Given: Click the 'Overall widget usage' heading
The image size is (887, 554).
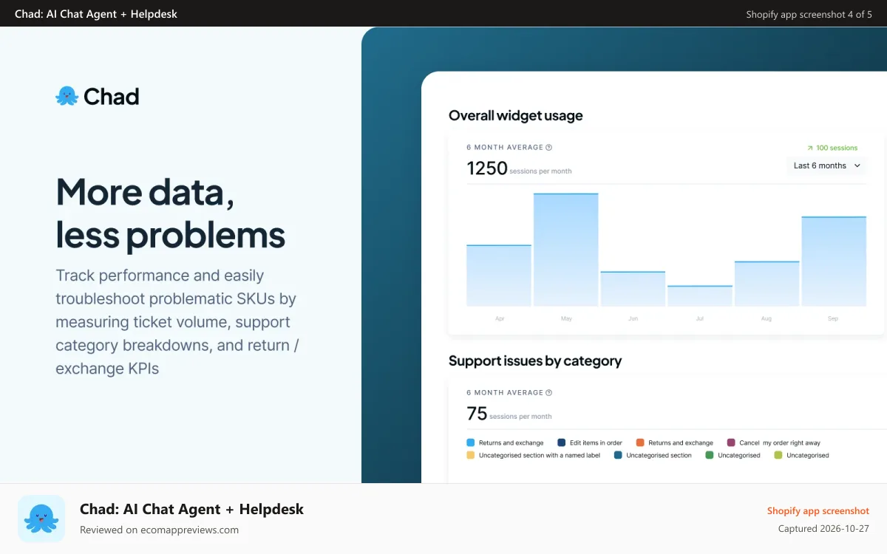Looking at the screenshot, I should pos(516,115).
